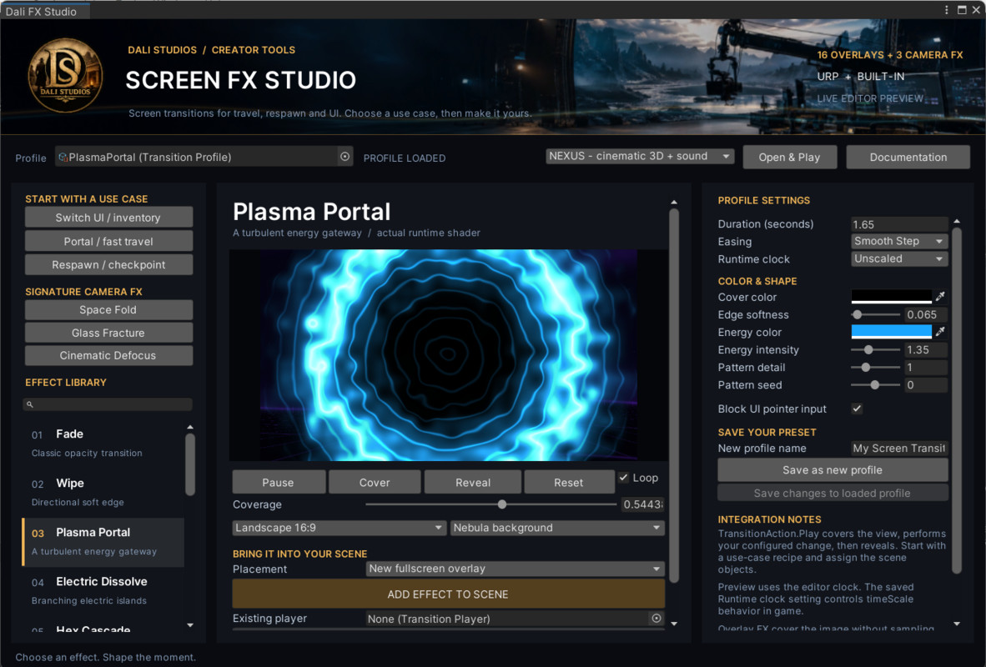This screenshot has width=986, height=667.
Task: Select Glass Fracture camera FX
Action: 108,333
